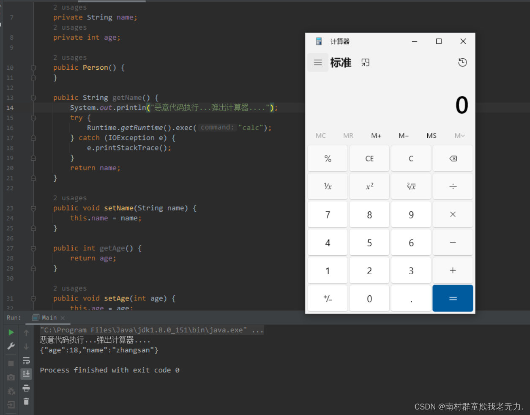Click line number 14 in gutter
The image size is (530, 415).
[10, 108]
